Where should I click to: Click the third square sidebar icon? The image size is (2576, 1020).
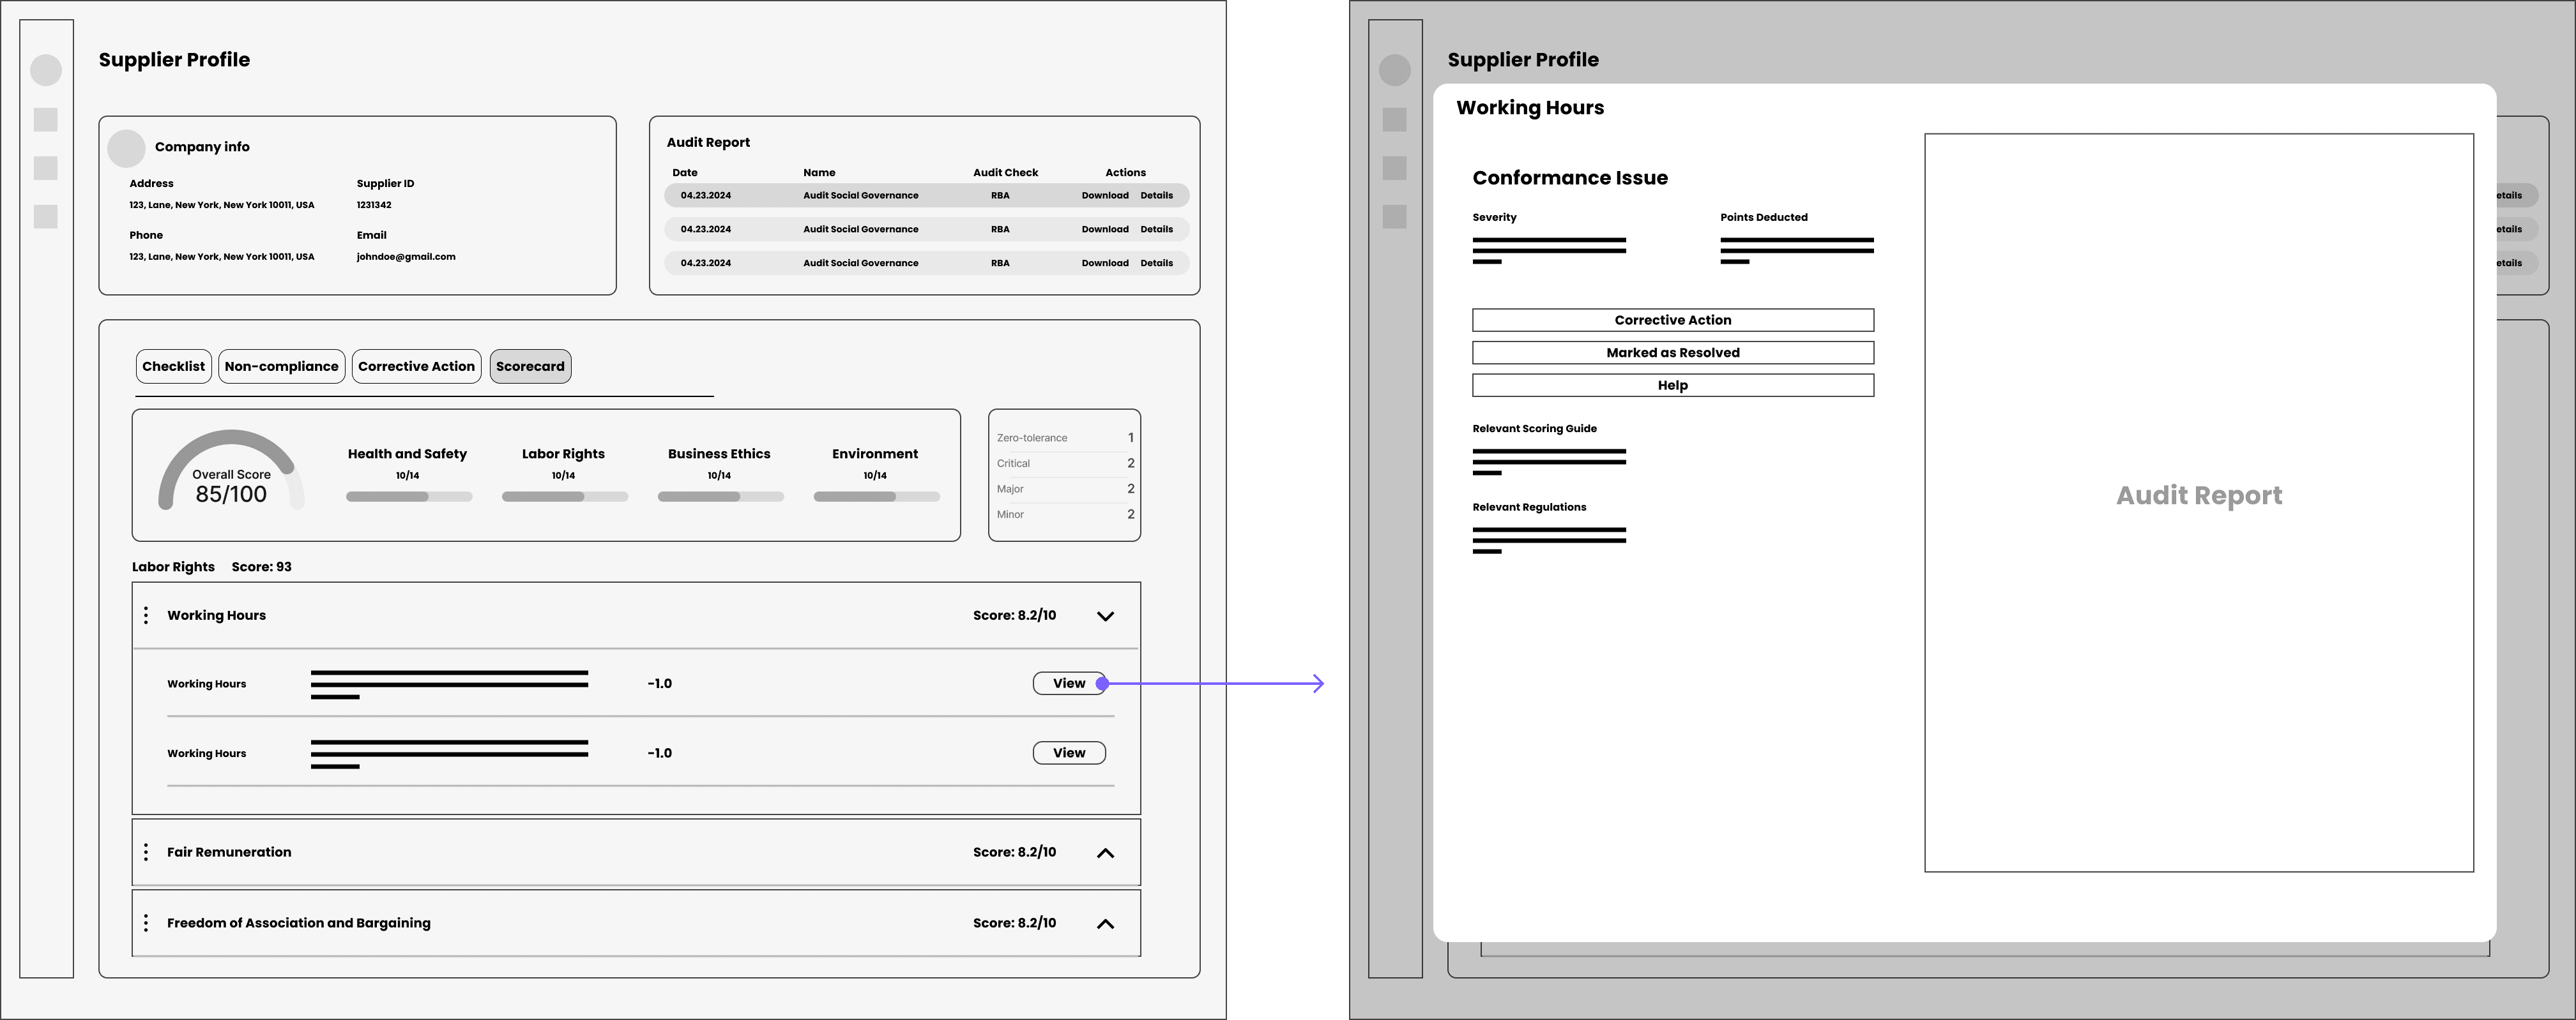pos(46,217)
